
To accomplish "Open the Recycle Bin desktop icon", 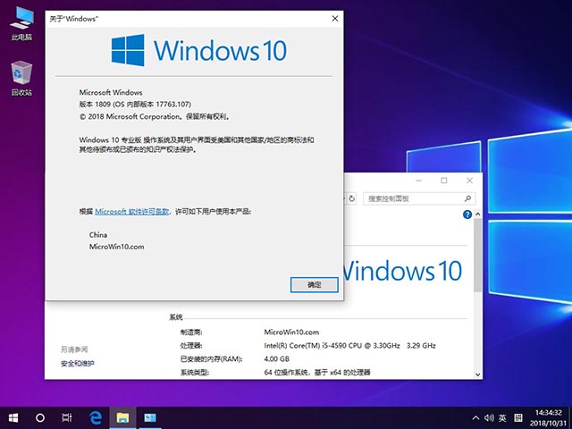I will pyautogui.click(x=21, y=79).
